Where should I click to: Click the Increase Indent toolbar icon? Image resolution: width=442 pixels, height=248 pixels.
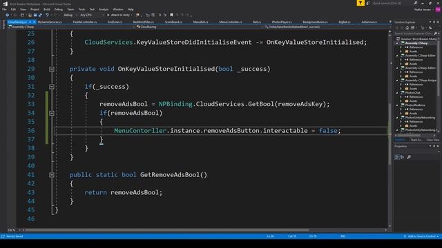point(153,15)
